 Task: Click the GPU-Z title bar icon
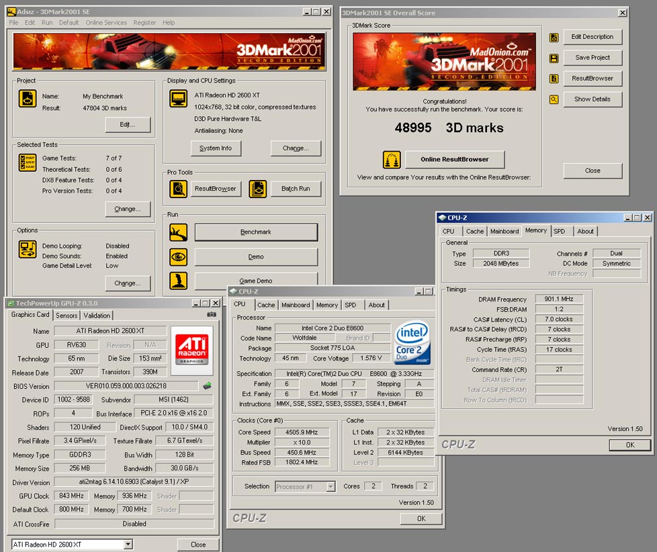click(x=11, y=304)
